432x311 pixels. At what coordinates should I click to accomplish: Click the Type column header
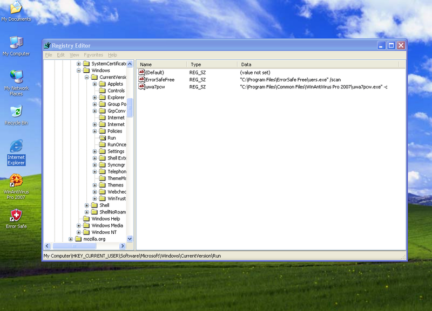click(212, 64)
